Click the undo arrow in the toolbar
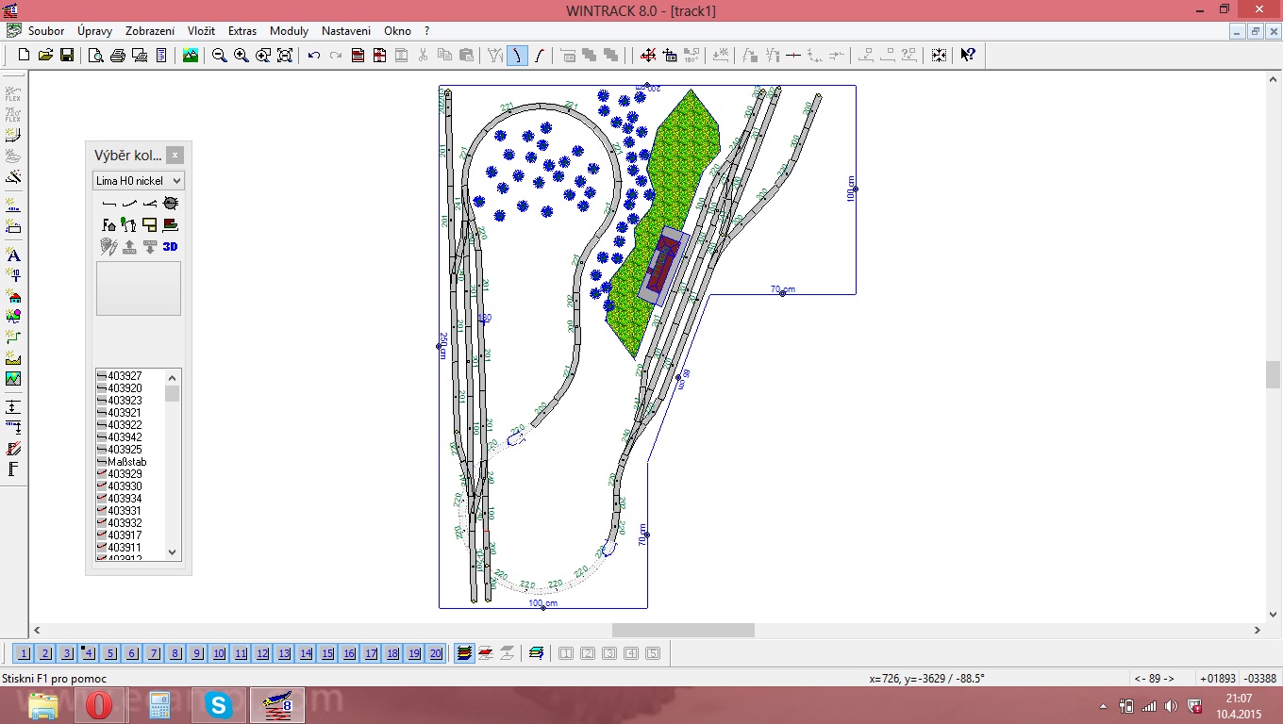Screen dimensions: 1283x724 coord(314,56)
